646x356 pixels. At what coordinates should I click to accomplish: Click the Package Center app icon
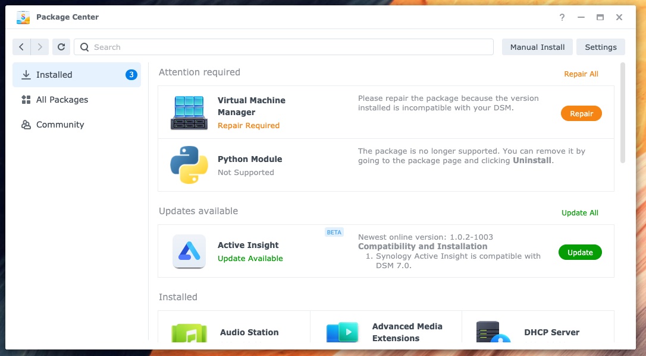tap(23, 17)
